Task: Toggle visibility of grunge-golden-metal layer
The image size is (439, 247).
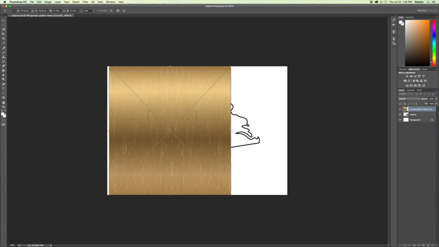Action: (400, 109)
